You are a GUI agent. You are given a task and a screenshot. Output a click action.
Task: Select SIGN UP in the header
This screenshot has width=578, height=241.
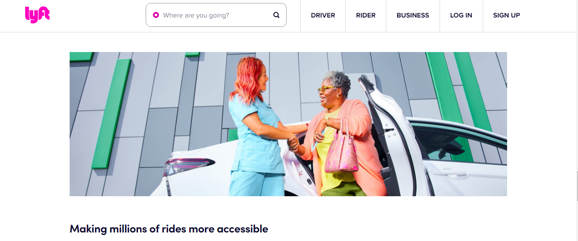click(507, 15)
